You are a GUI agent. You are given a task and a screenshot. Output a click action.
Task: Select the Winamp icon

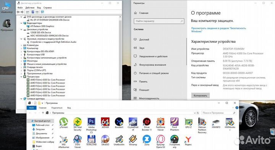coord(133,140)
